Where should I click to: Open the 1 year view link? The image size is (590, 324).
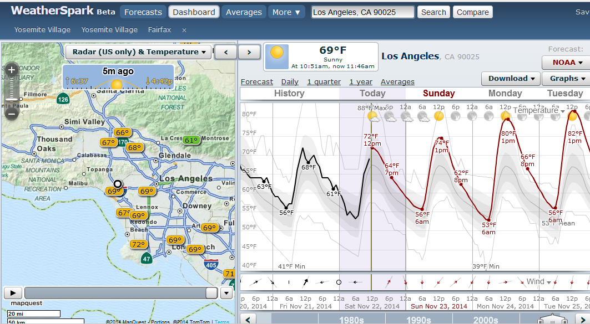click(x=361, y=82)
